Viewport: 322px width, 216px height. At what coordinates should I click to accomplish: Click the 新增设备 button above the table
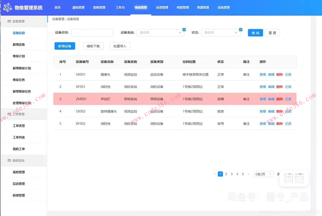pyautogui.click(x=64, y=46)
